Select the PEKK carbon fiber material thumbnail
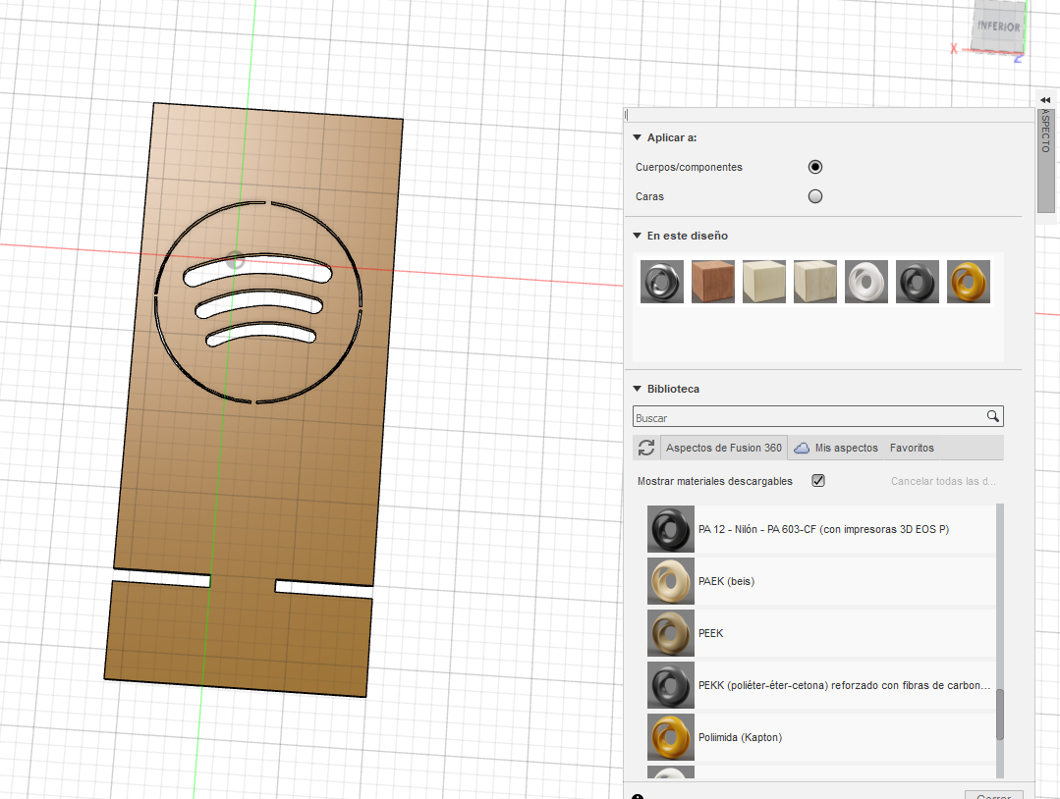The width and height of the screenshot is (1060, 799). (x=671, y=685)
